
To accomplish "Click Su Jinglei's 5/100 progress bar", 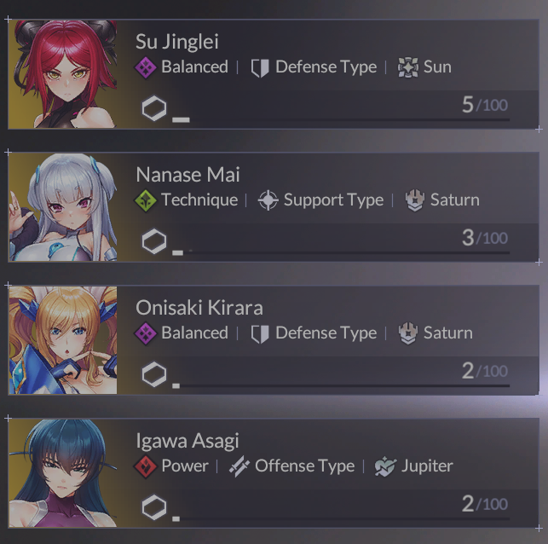I will (341, 120).
